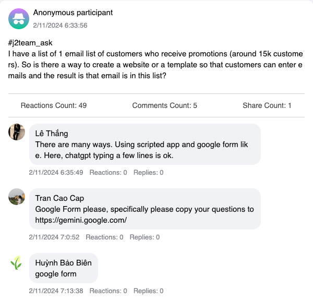Expand Replies on Huỳnh Bảo Biên's comment
Viewport: 313px width, 302px height.
[148, 291]
